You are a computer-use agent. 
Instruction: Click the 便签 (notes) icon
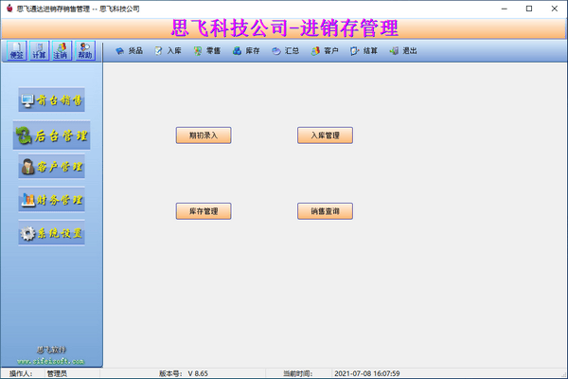(16, 50)
